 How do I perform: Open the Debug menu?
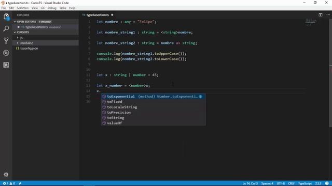(x=52, y=8)
